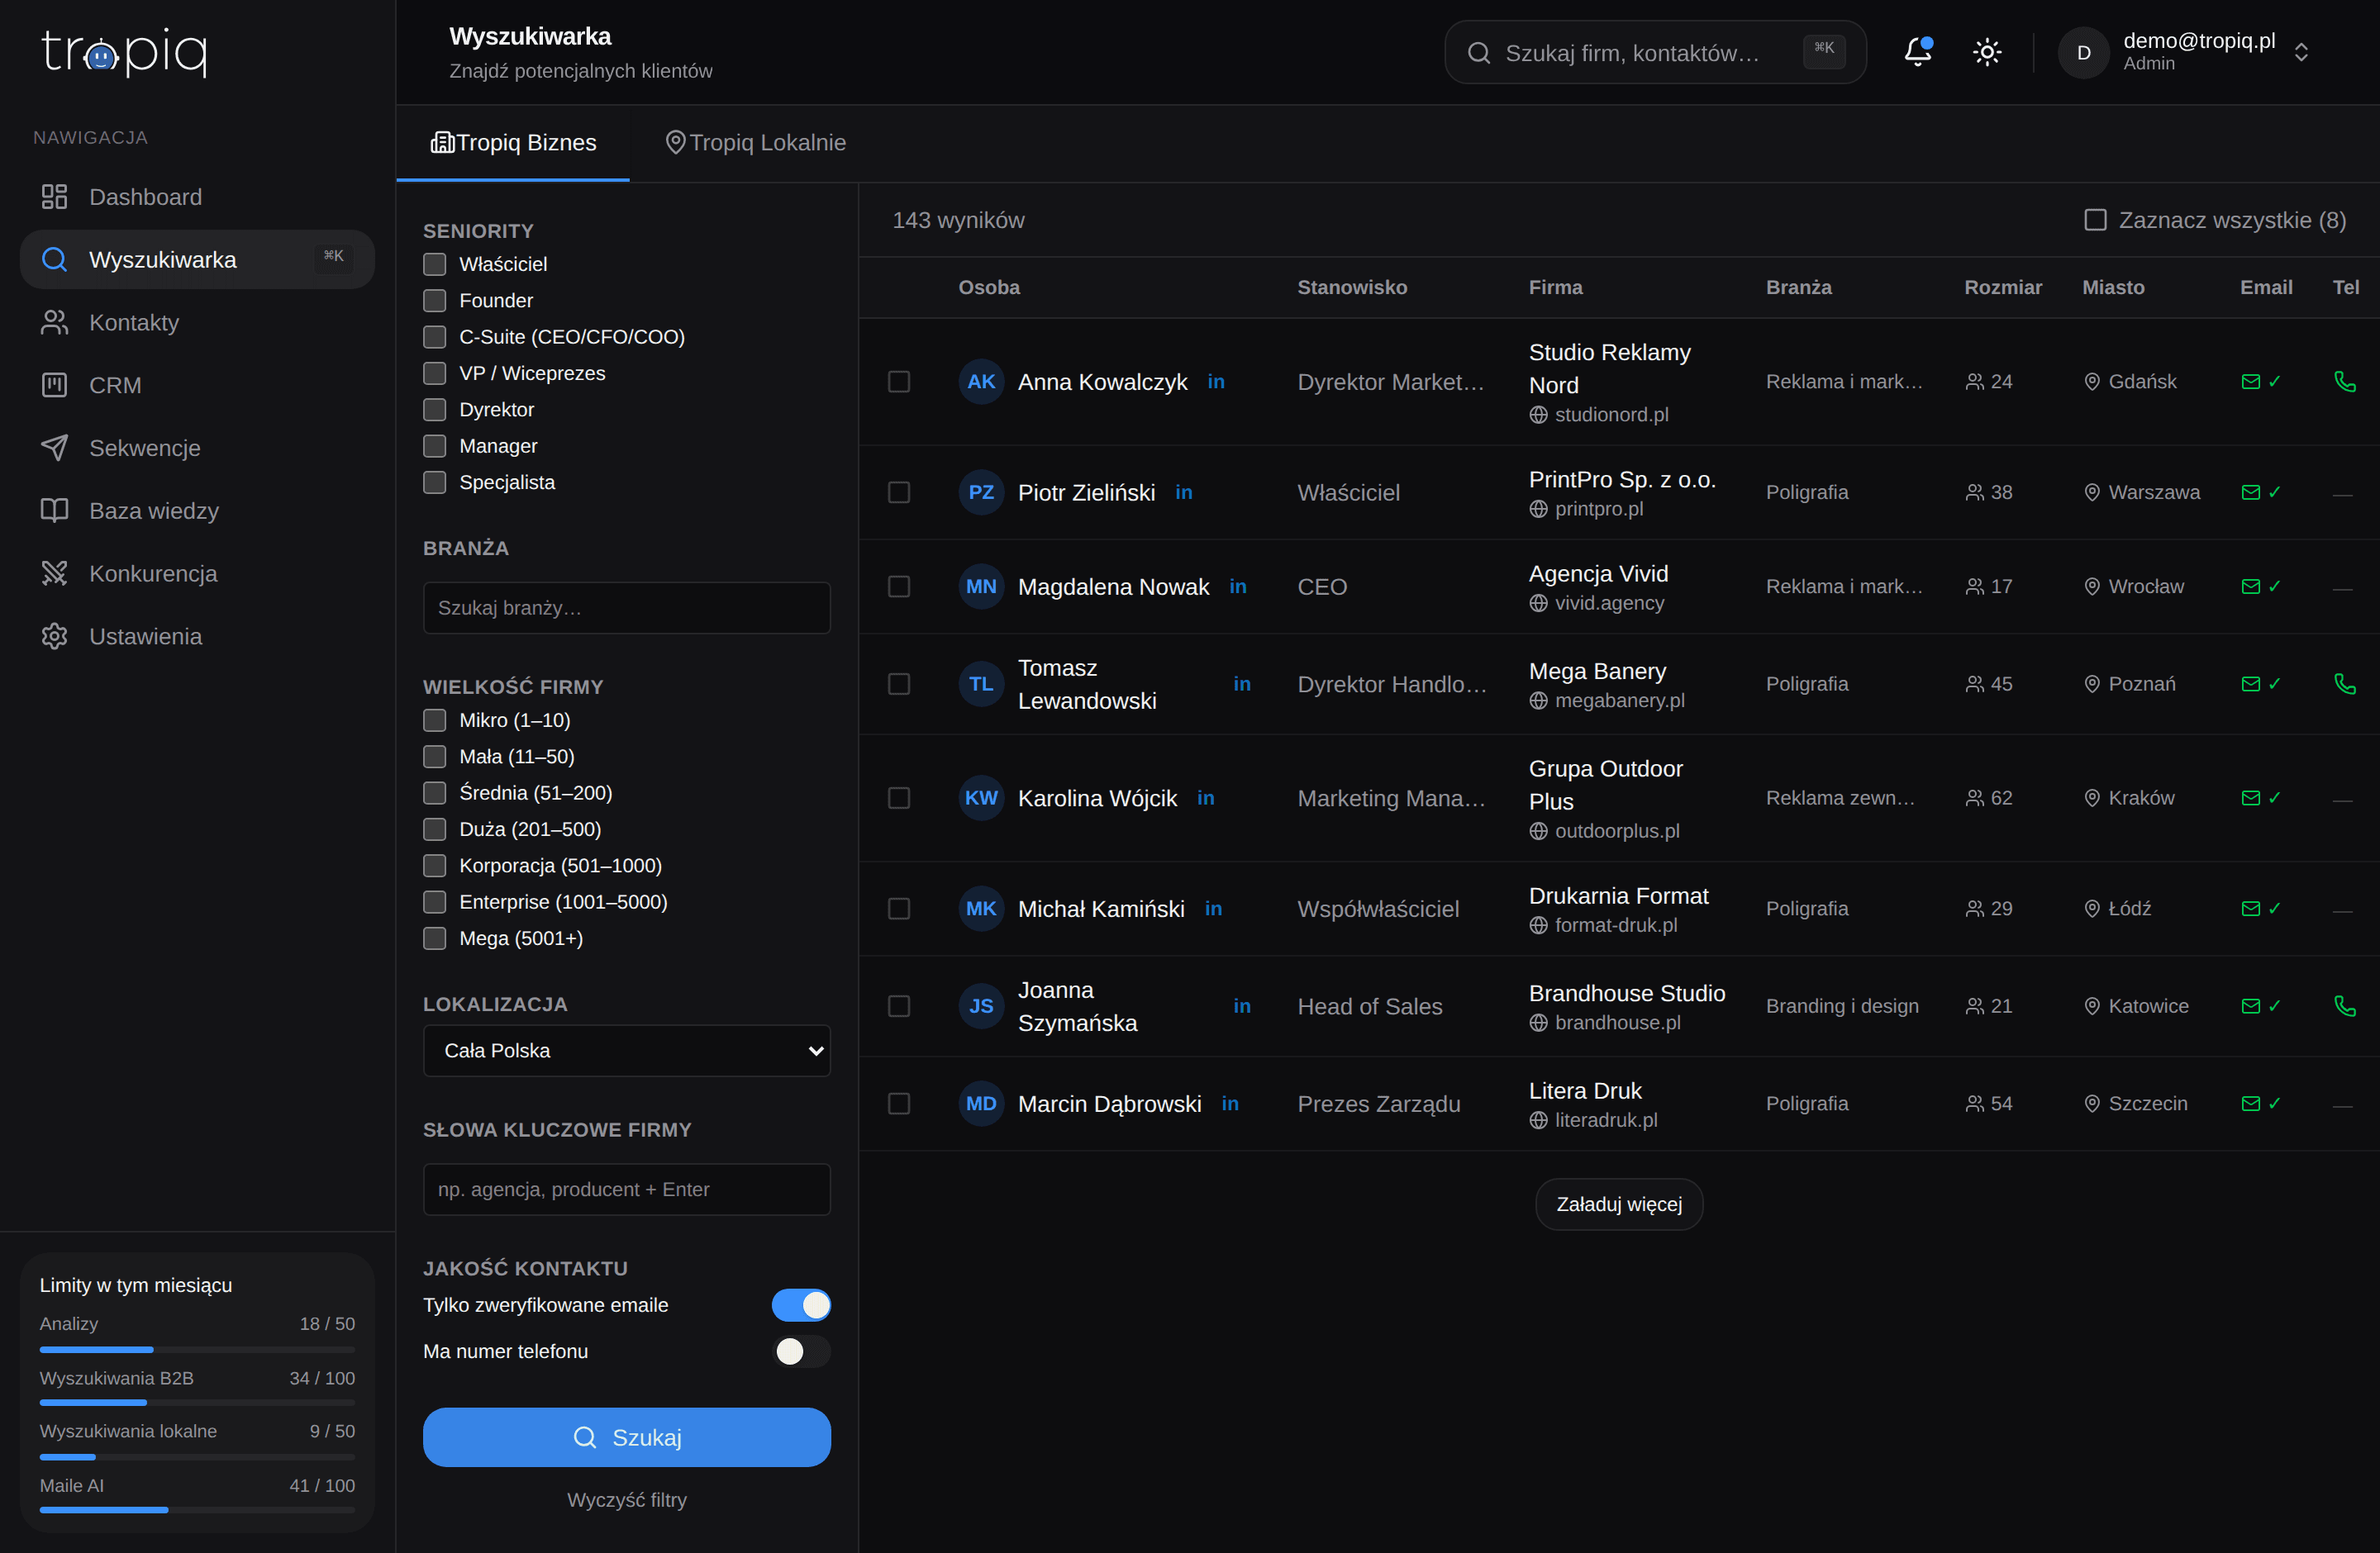Click the Analizy usage progress bar
This screenshot has width=2380, height=1553.
pyautogui.click(x=197, y=1350)
